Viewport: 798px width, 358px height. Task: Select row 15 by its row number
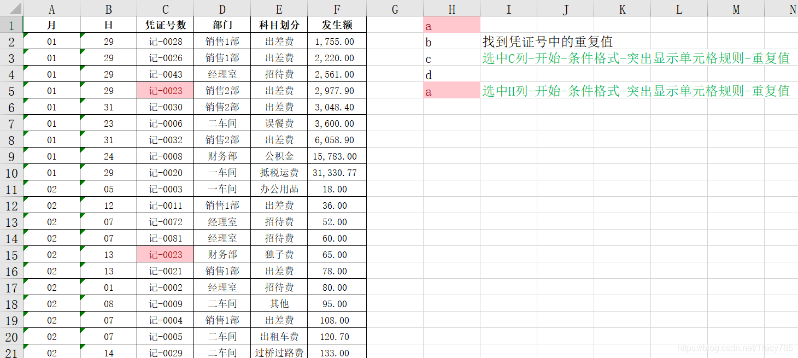[x=12, y=254]
